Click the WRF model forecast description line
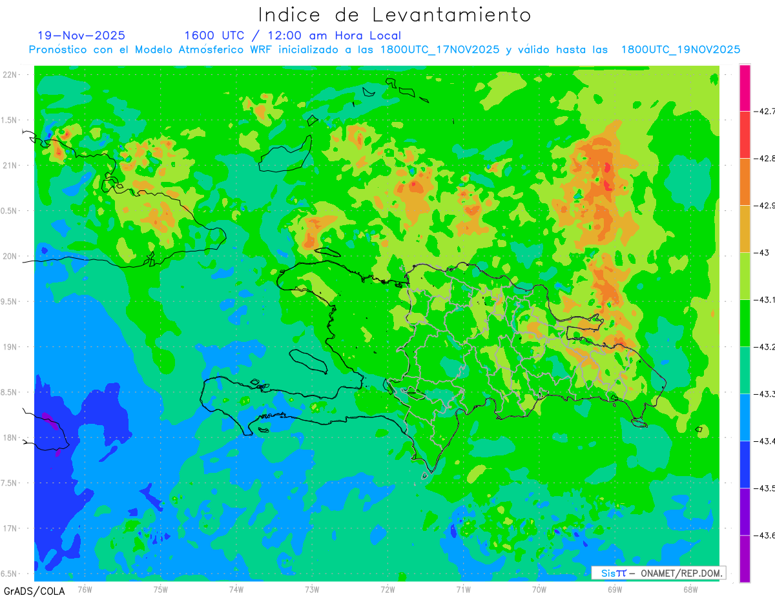Screen dimensions: 775x598 [x=384, y=50]
